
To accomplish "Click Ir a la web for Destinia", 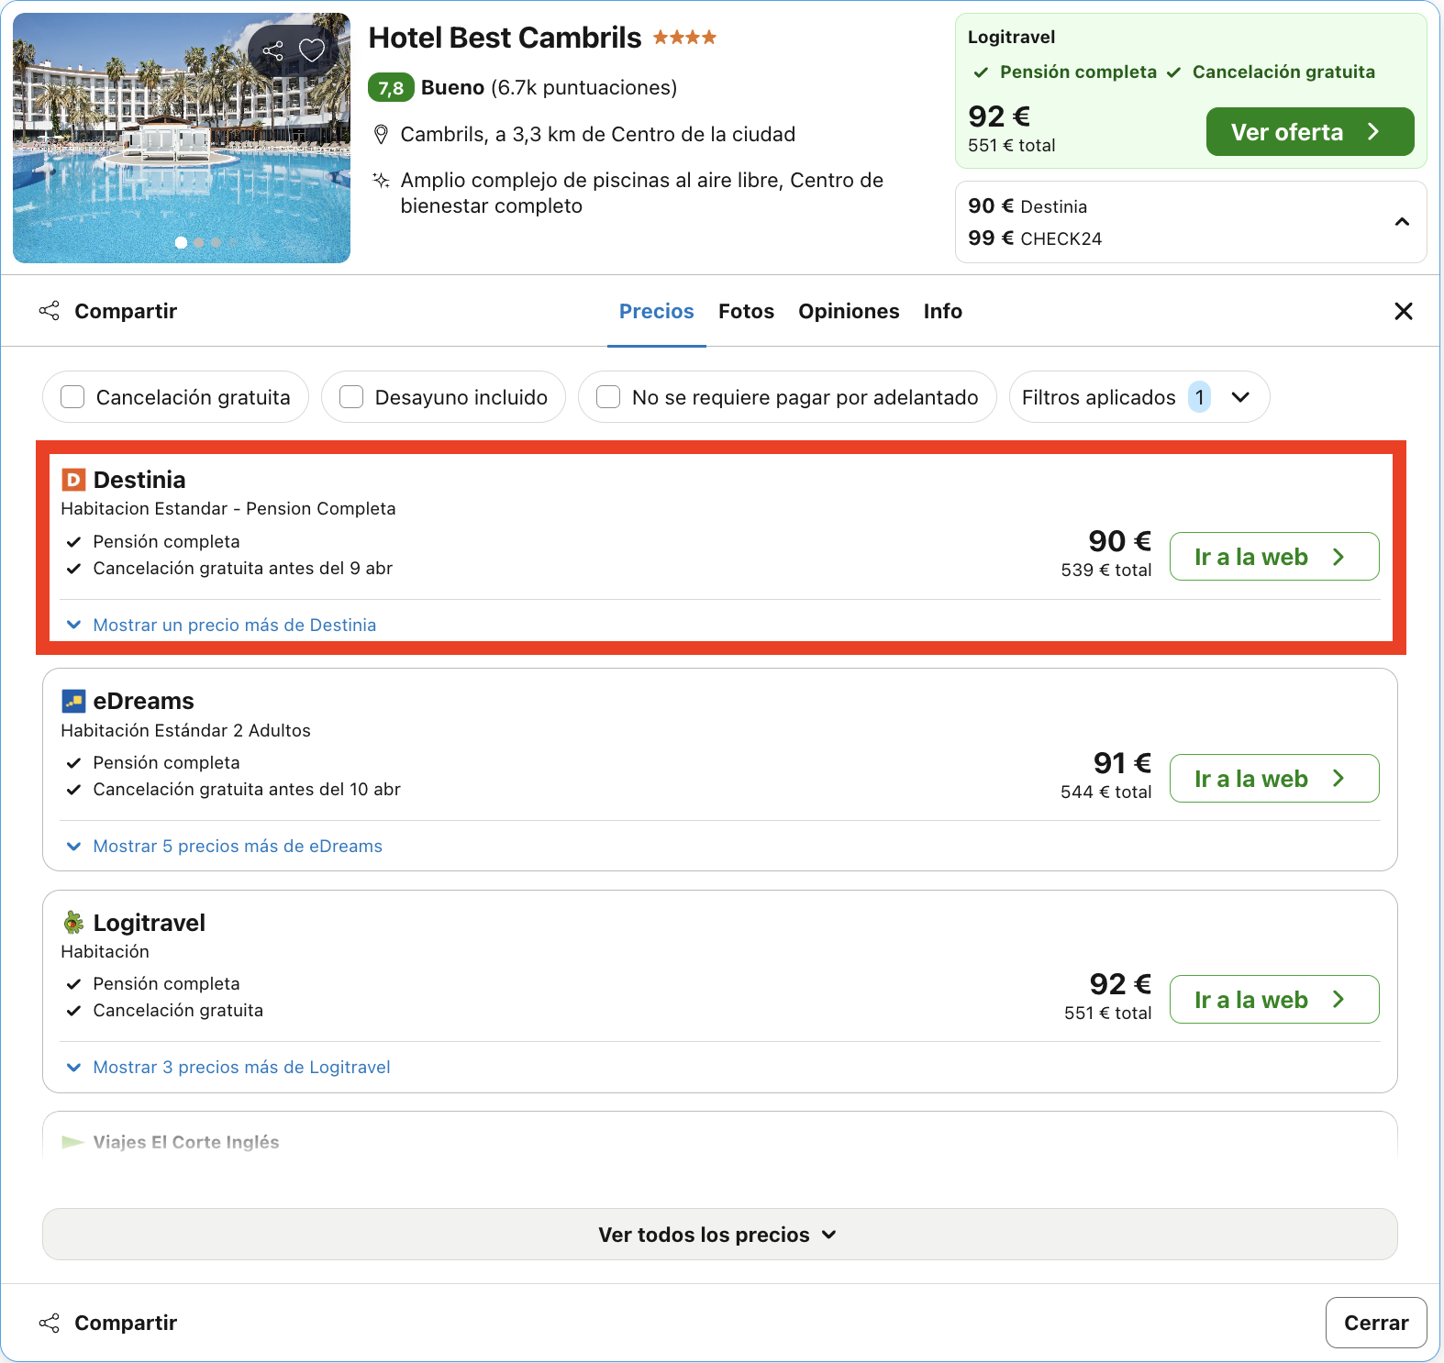I will (x=1274, y=557).
